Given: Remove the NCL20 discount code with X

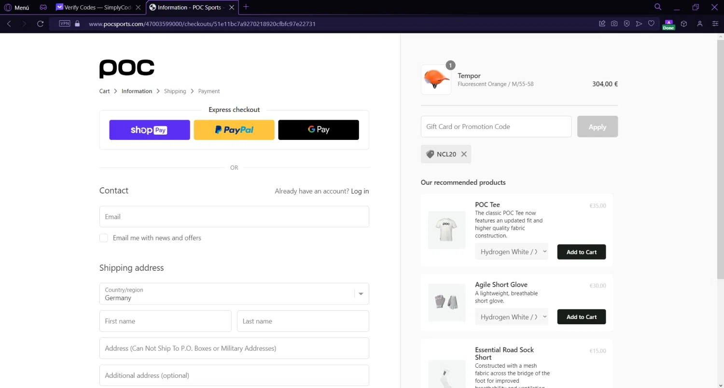Looking at the screenshot, I should coord(464,154).
